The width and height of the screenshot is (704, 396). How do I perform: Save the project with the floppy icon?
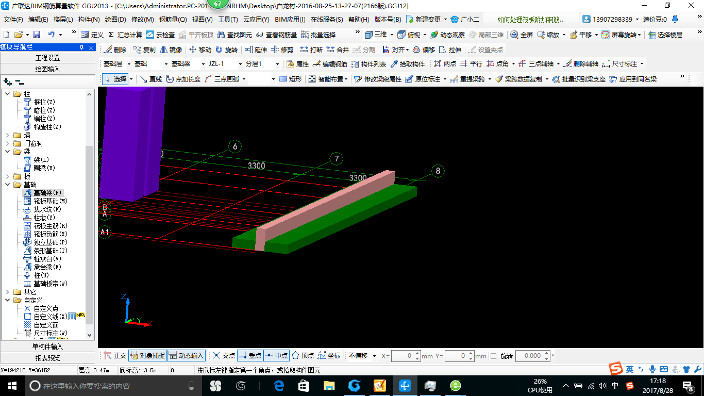37,35
